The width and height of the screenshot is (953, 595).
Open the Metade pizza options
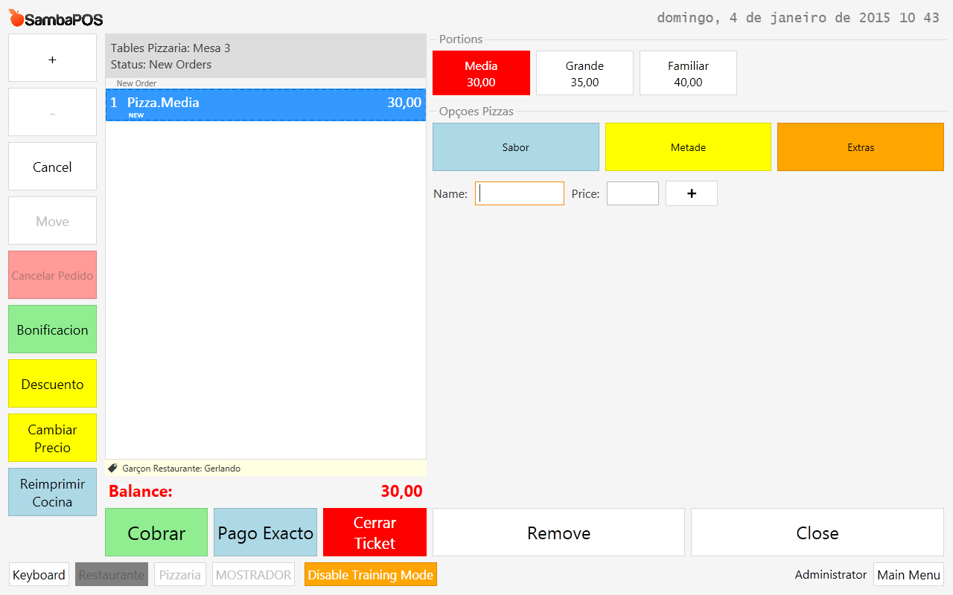tap(688, 147)
